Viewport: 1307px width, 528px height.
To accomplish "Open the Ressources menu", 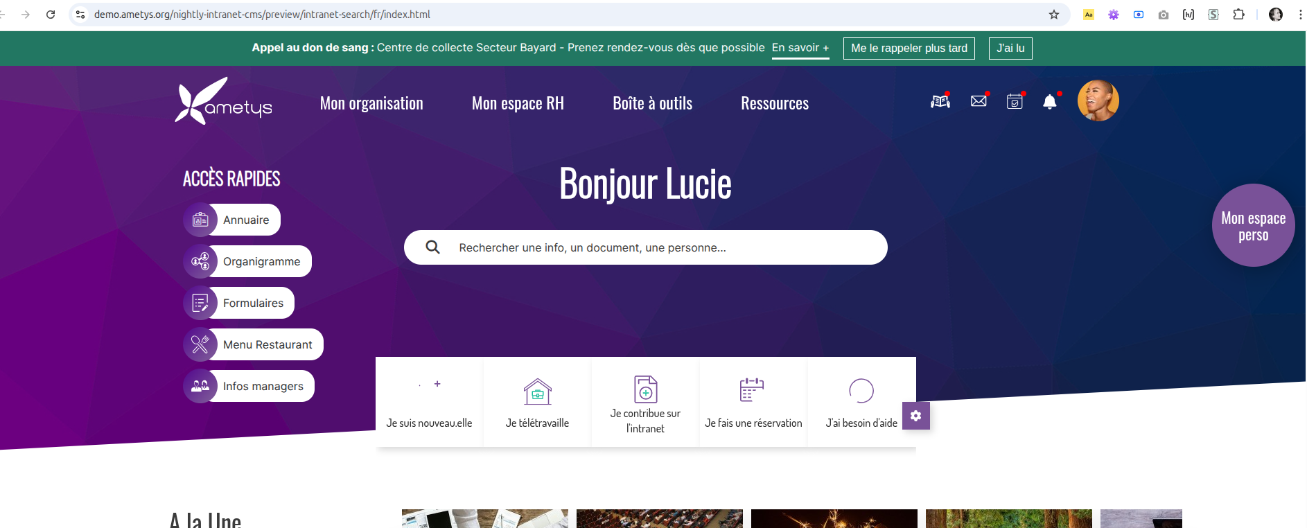I will pyautogui.click(x=774, y=104).
